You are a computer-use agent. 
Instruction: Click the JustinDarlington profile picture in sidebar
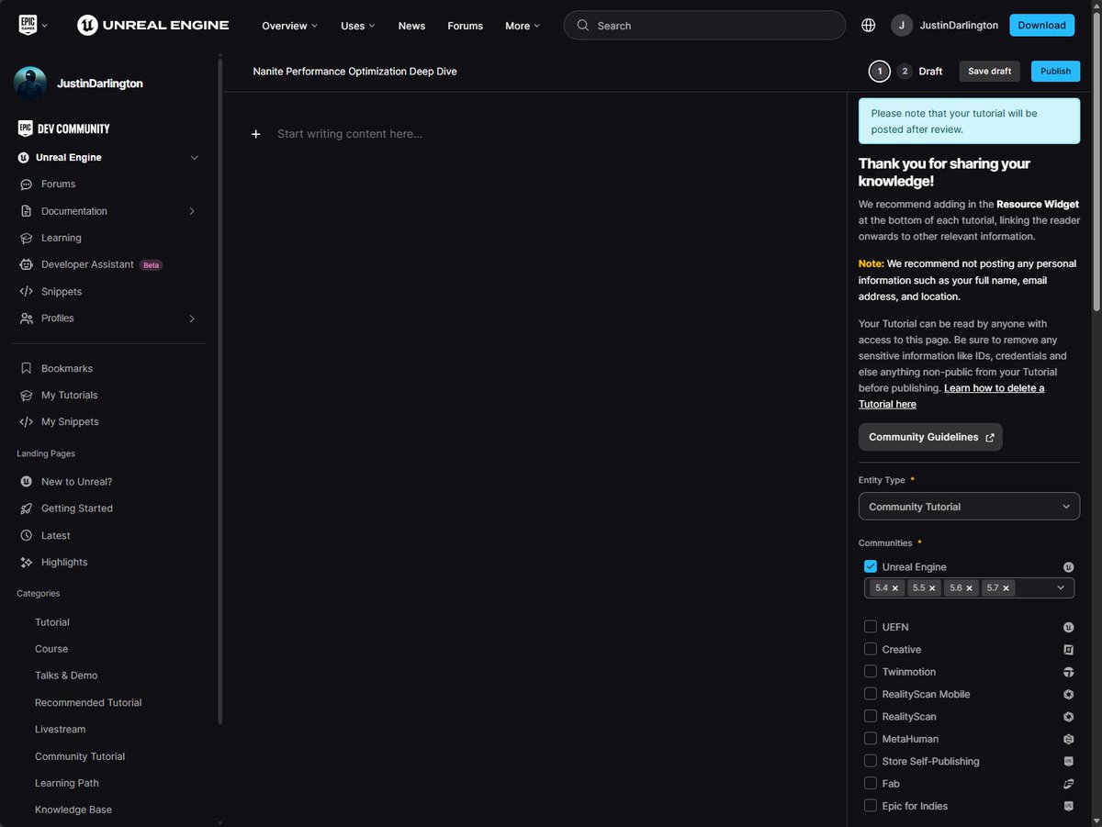[x=30, y=84]
